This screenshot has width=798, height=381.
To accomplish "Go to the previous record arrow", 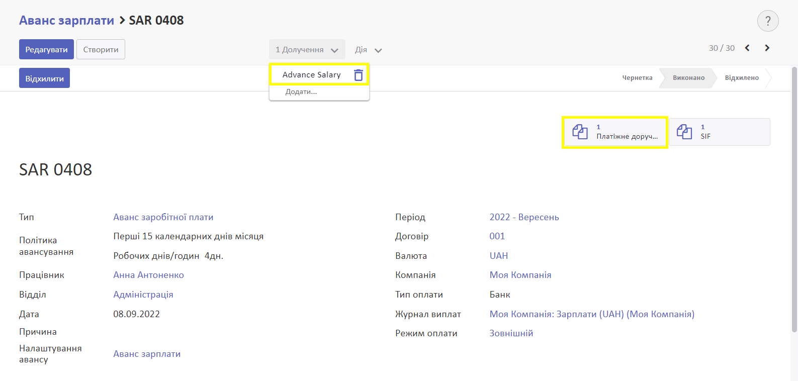I will (x=747, y=48).
